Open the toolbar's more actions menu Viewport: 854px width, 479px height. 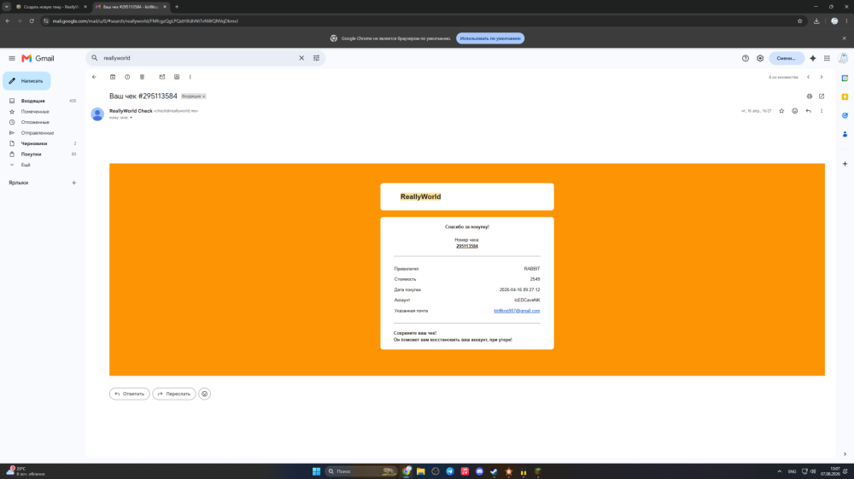(190, 77)
